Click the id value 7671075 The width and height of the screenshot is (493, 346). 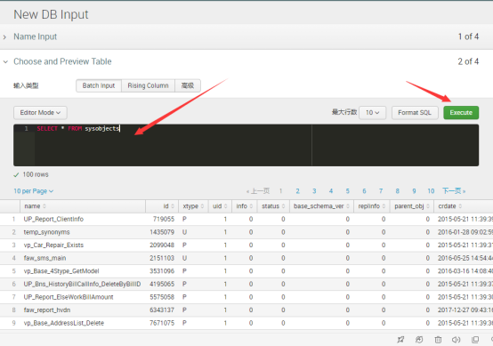coord(162,323)
